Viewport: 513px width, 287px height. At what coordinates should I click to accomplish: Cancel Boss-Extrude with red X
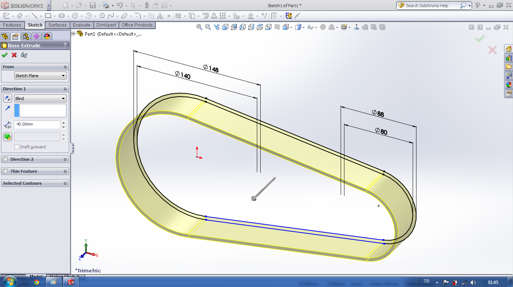pos(14,55)
